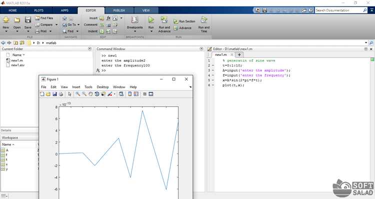Open the Tools menu in Figure 1
This screenshot has width=375, height=199.
click(88, 87)
